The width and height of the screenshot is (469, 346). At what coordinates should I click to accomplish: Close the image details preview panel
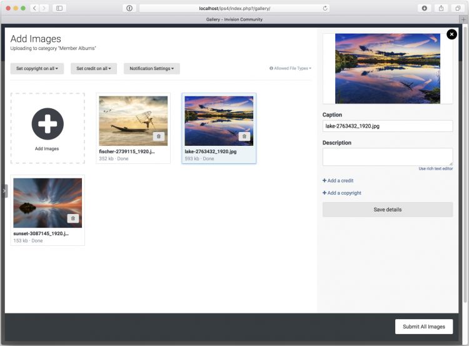(451, 34)
